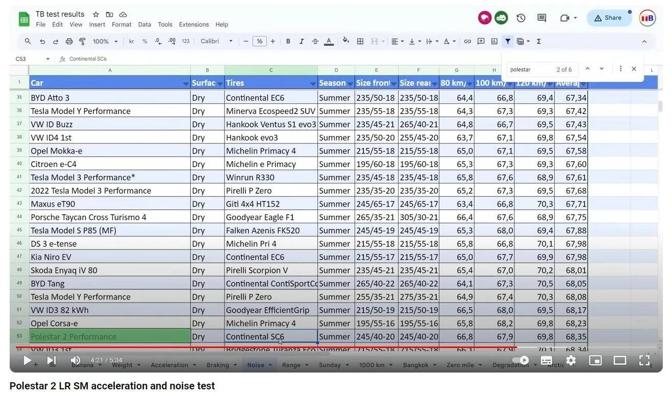Open filter views dropdown
Viewport: 672px width, 396px height.
524,41
